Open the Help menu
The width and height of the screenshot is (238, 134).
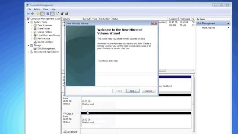coord(53,9)
